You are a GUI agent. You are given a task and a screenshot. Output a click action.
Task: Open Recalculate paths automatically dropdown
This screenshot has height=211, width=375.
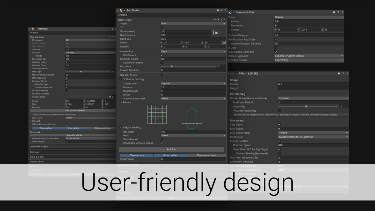[313, 98]
